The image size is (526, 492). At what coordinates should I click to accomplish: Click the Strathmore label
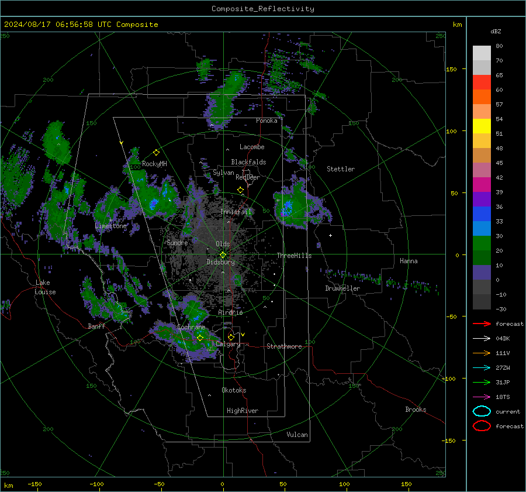click(x=284, y=346)
